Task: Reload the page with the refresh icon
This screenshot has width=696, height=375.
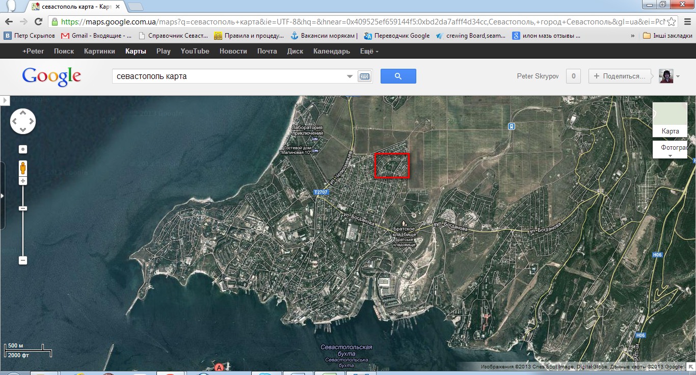Action: point(38,22)
